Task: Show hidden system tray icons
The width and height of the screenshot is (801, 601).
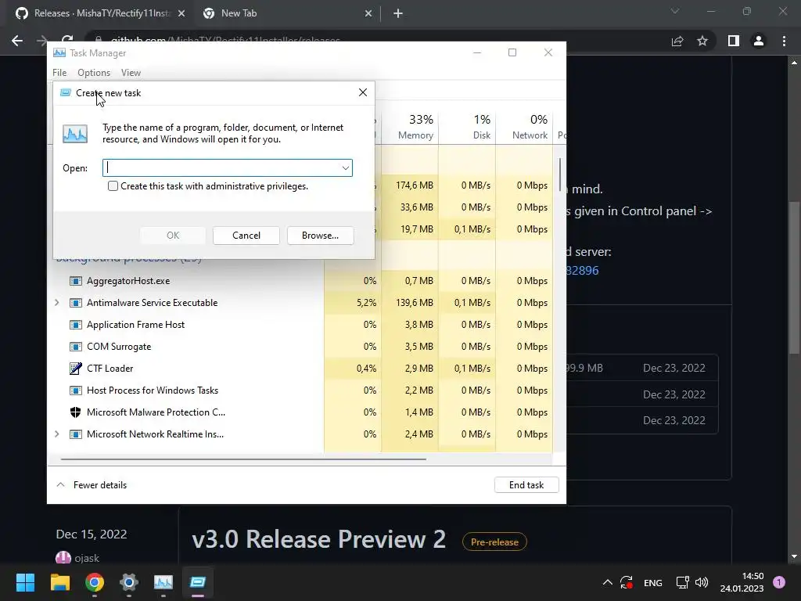Action: click(x=607, y=582)
